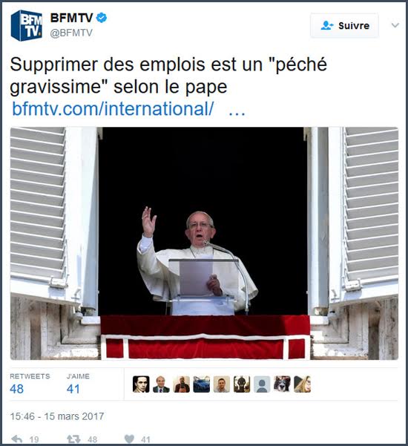View the 41 J'AIME likes list
The image size is (408, 446).
[78, 384]
